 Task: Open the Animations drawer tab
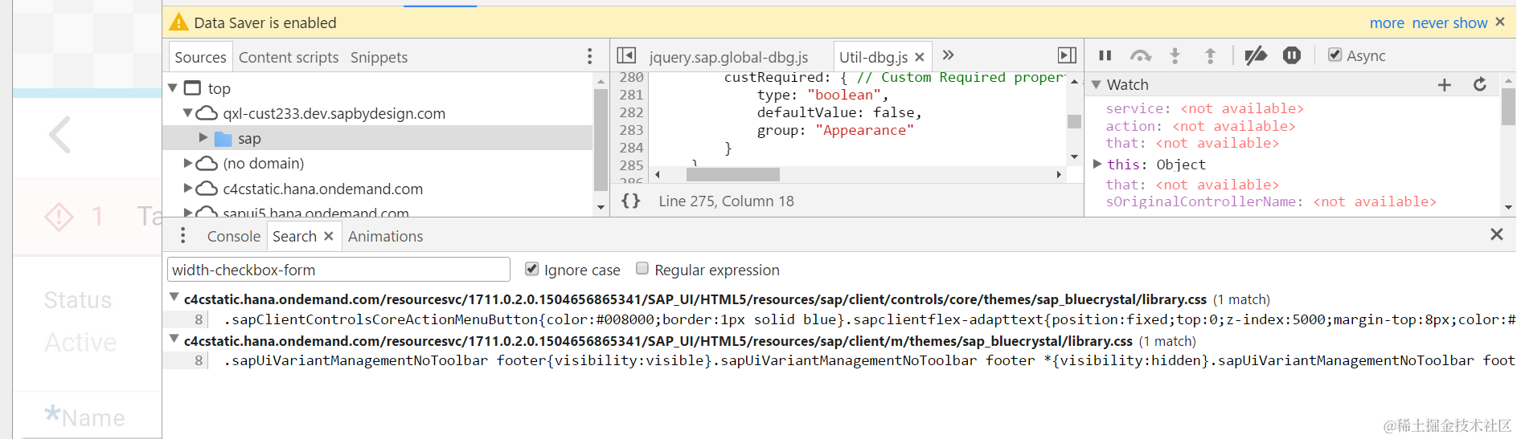click(385, 236)
